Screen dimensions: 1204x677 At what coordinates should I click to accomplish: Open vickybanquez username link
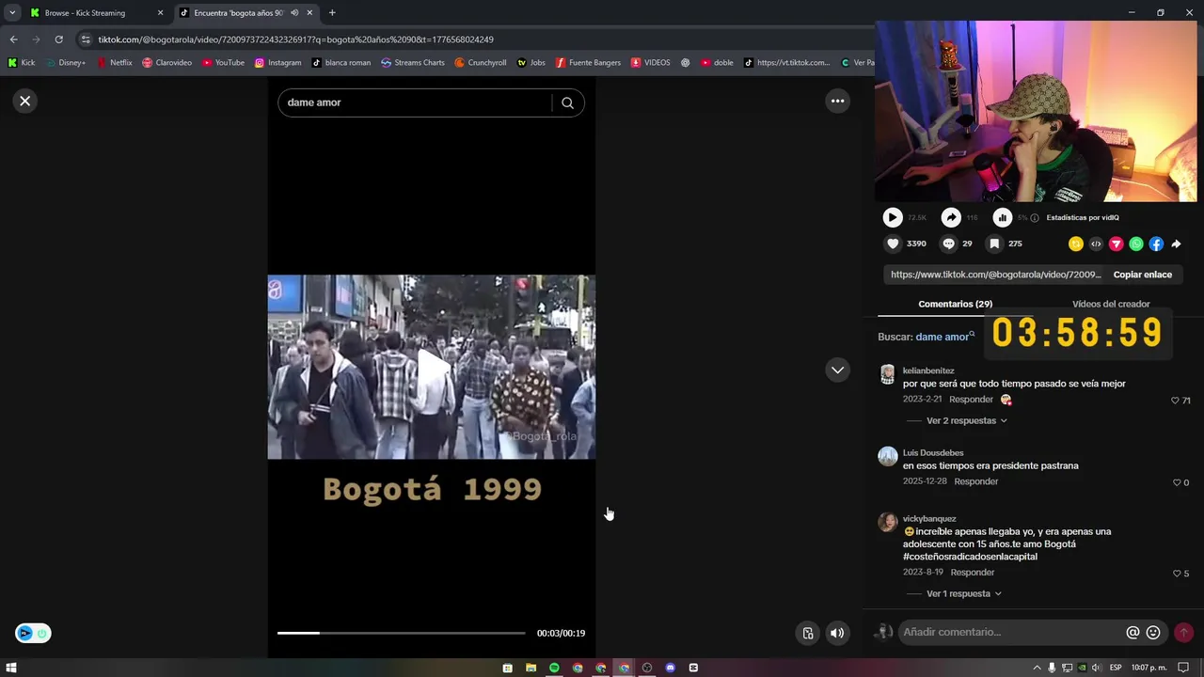929,518
